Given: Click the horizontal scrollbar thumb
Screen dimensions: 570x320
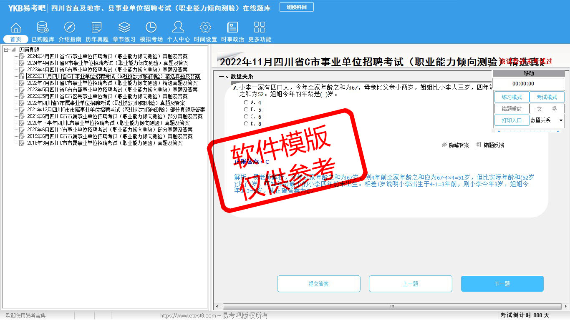Looking at the screenshot, I should tap(391, 307).
